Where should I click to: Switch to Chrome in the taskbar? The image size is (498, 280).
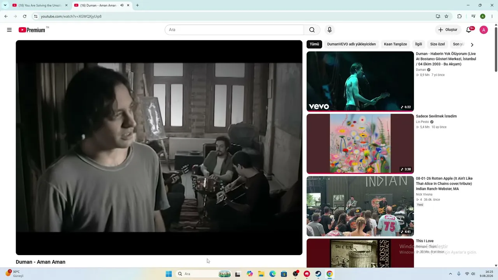[330, 274]
